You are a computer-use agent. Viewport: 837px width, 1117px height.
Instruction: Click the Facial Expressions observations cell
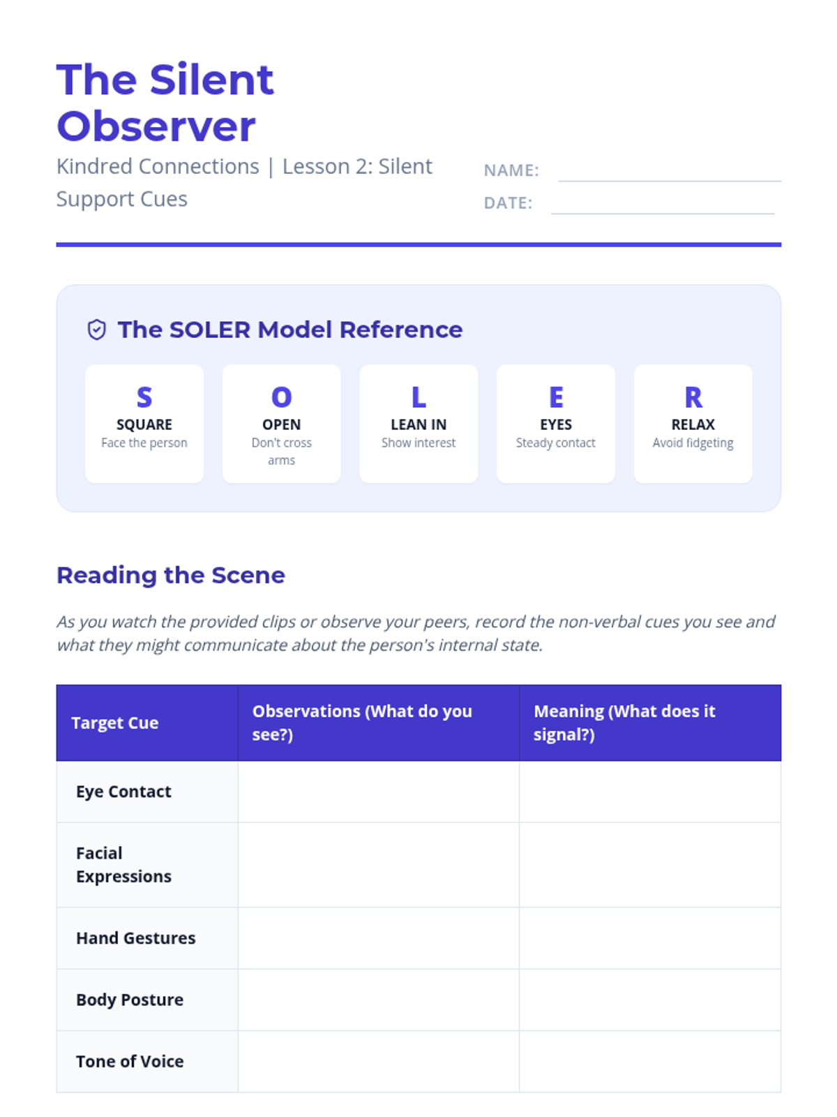click(379, 865)
